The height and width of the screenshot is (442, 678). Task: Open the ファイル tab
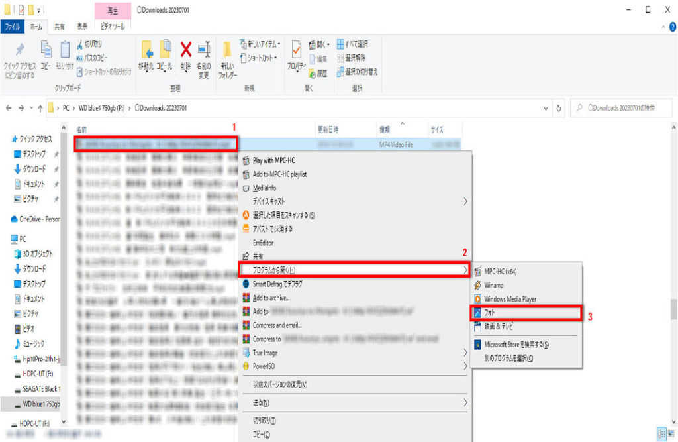point(13,27)
